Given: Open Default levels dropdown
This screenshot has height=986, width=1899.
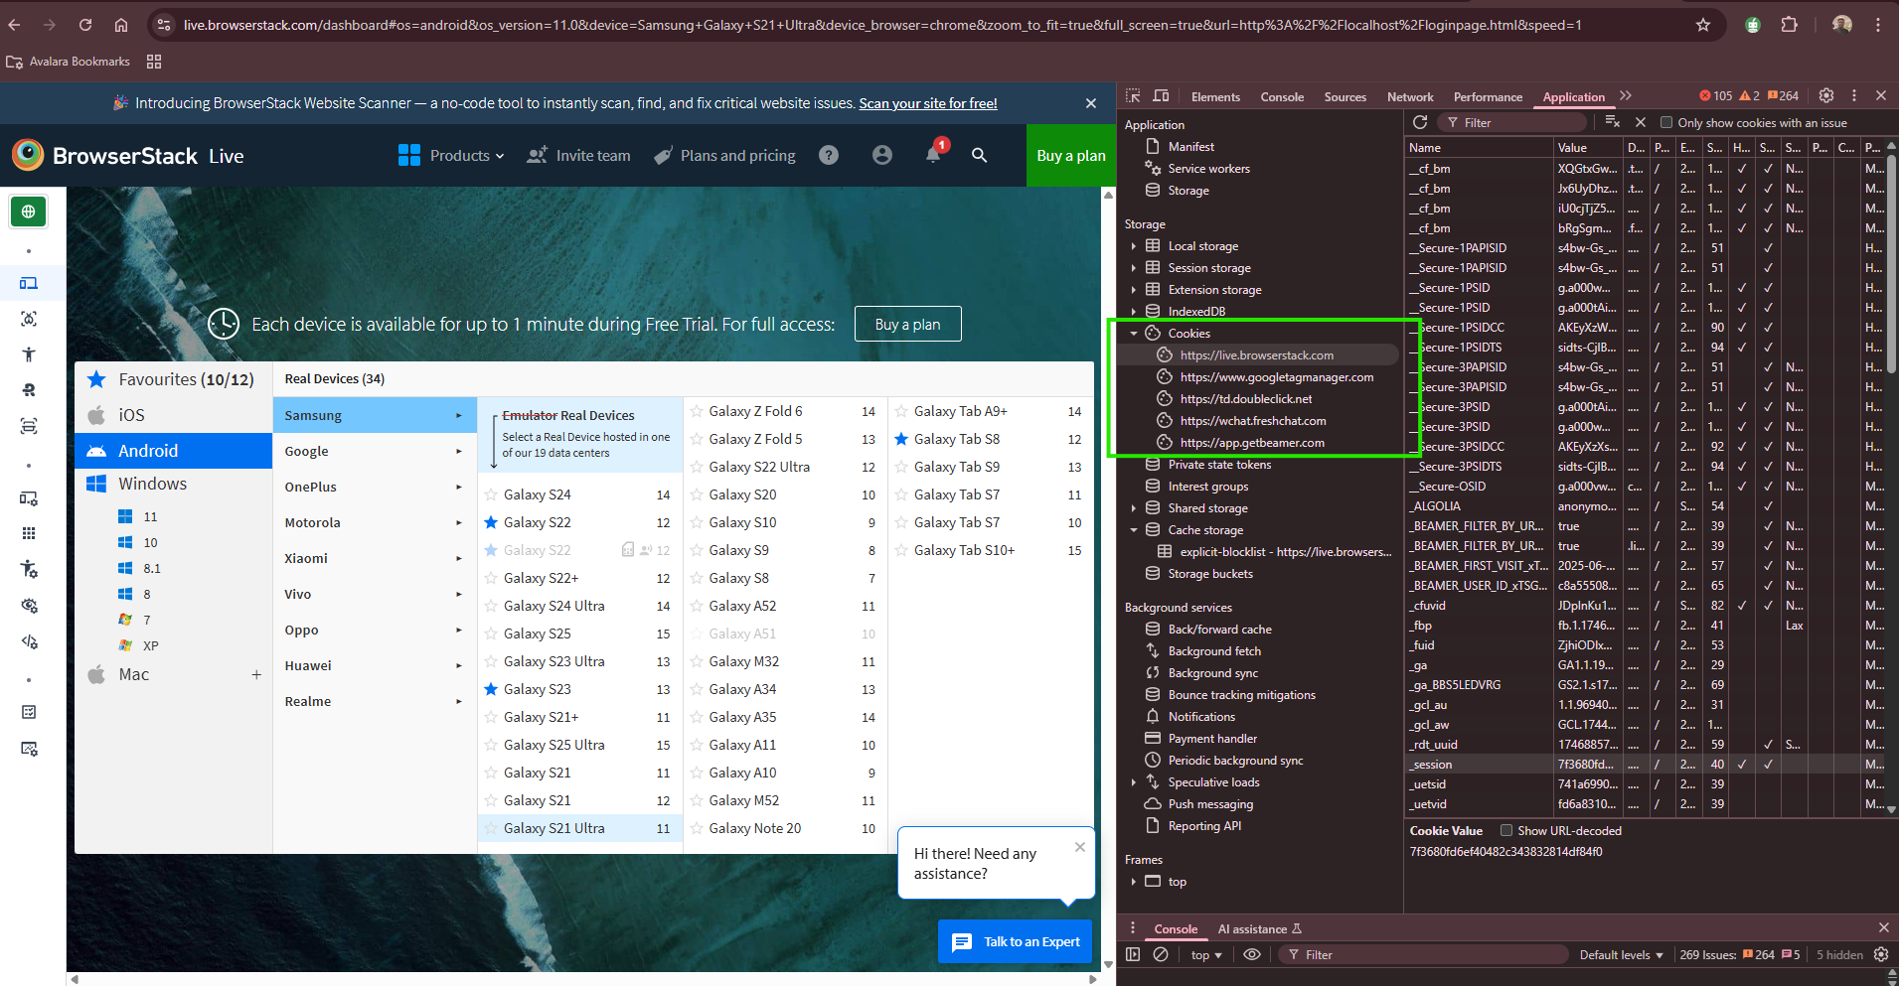Looking at the screenshot, I should pyautogui.click(x=1621, y=955).
